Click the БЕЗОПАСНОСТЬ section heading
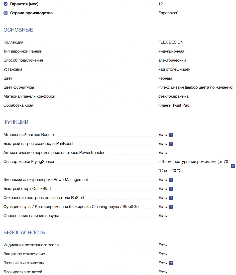 (24, 233)
